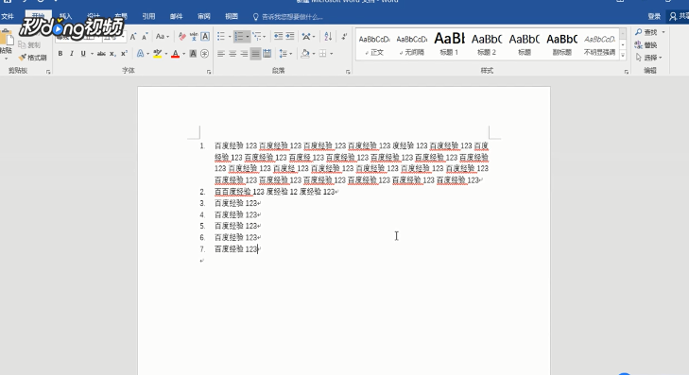The image size is (689, 375).
Task: Open the Borders dropdown arrow
Action: 332,54
